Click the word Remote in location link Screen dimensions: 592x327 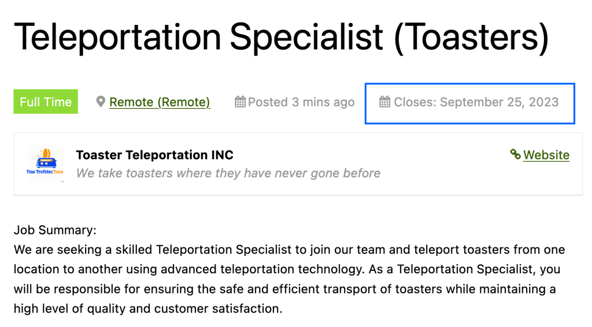tap(131, 102)
